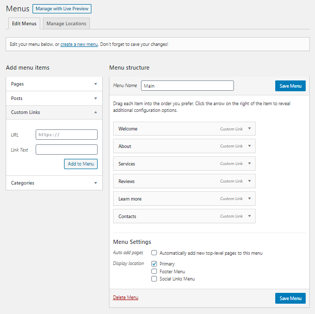
Task: Uncheck the Primary display location
Action: [154, 263]
